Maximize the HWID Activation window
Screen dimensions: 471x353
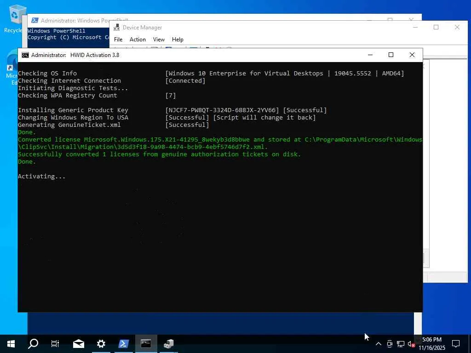[391, 55]
